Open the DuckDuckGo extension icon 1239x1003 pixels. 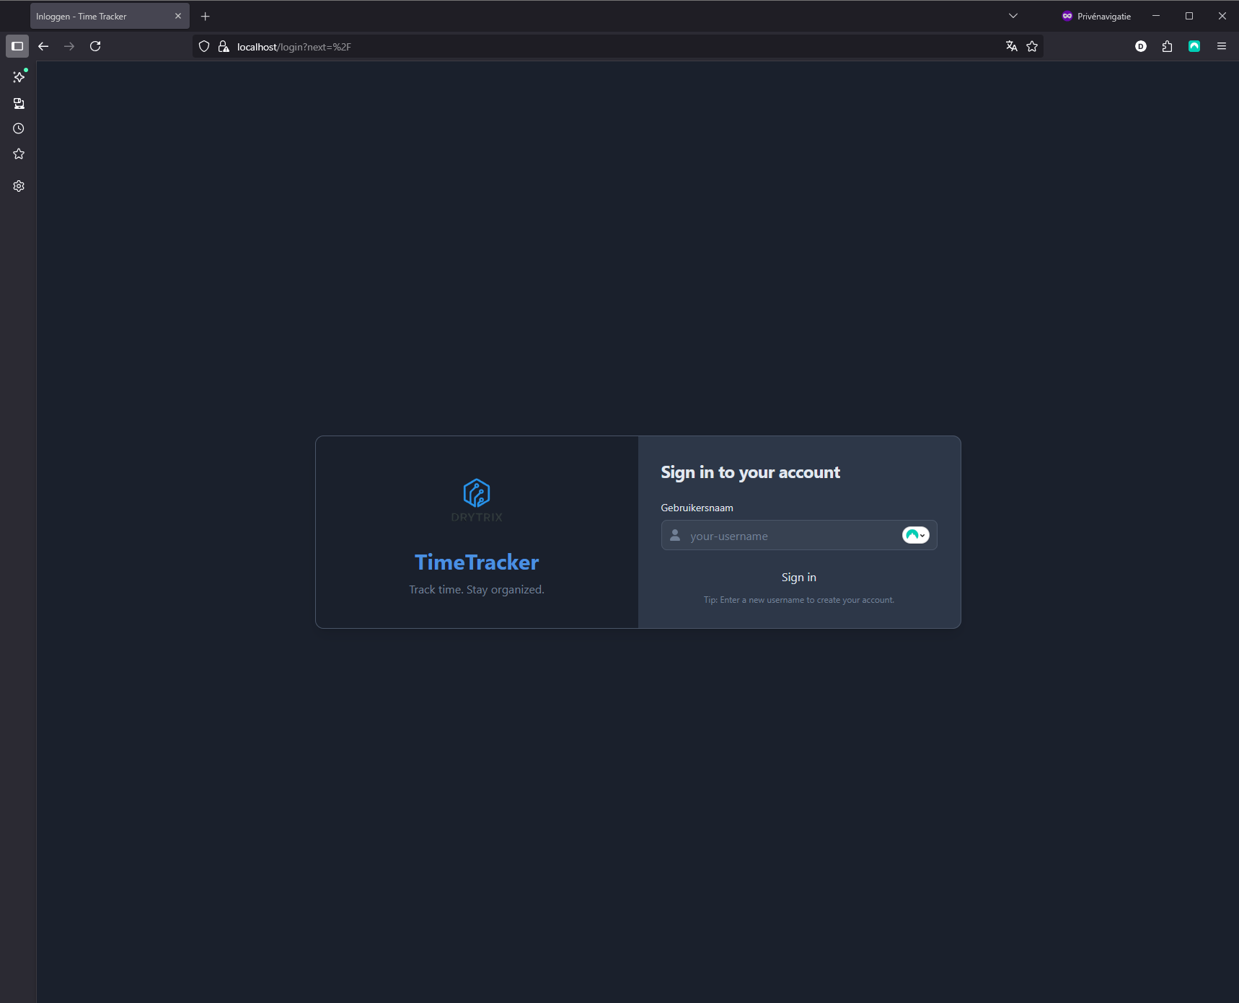coord(1140,45)
